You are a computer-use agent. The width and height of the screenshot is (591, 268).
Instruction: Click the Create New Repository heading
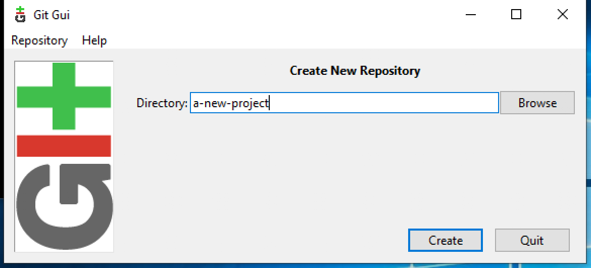[355, 71]
